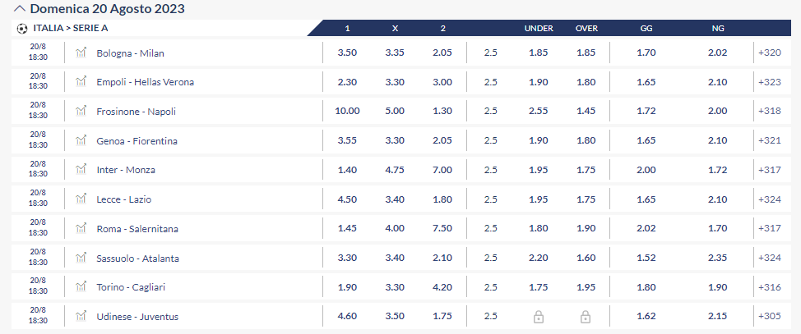Expand +305 more markets for Udinese - Juventus
801x334 pixels.
tap(769, 317)
